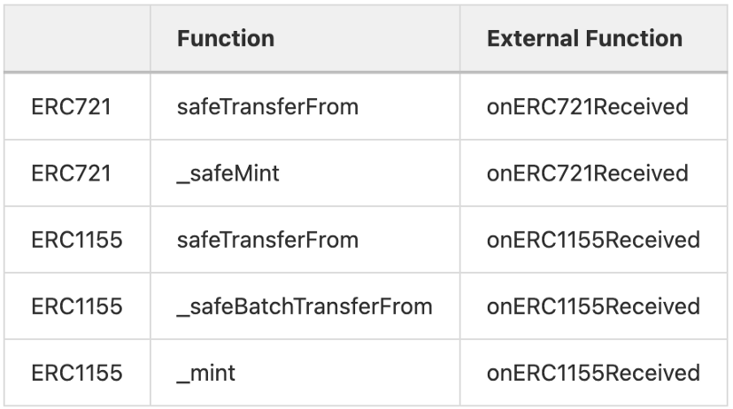Click onERC1155Received in the ERC1155 safeTransferFrom row
This screenshot has height=409, width=733.
[593, 240]
